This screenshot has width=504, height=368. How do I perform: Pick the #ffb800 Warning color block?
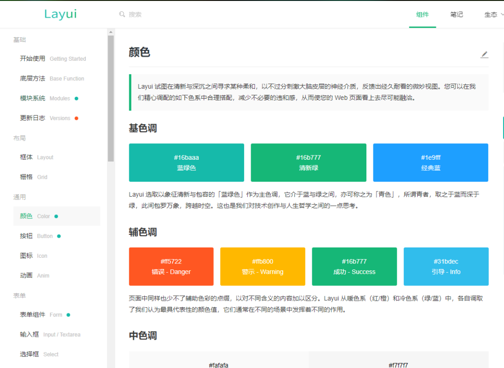tap(262, 267)
